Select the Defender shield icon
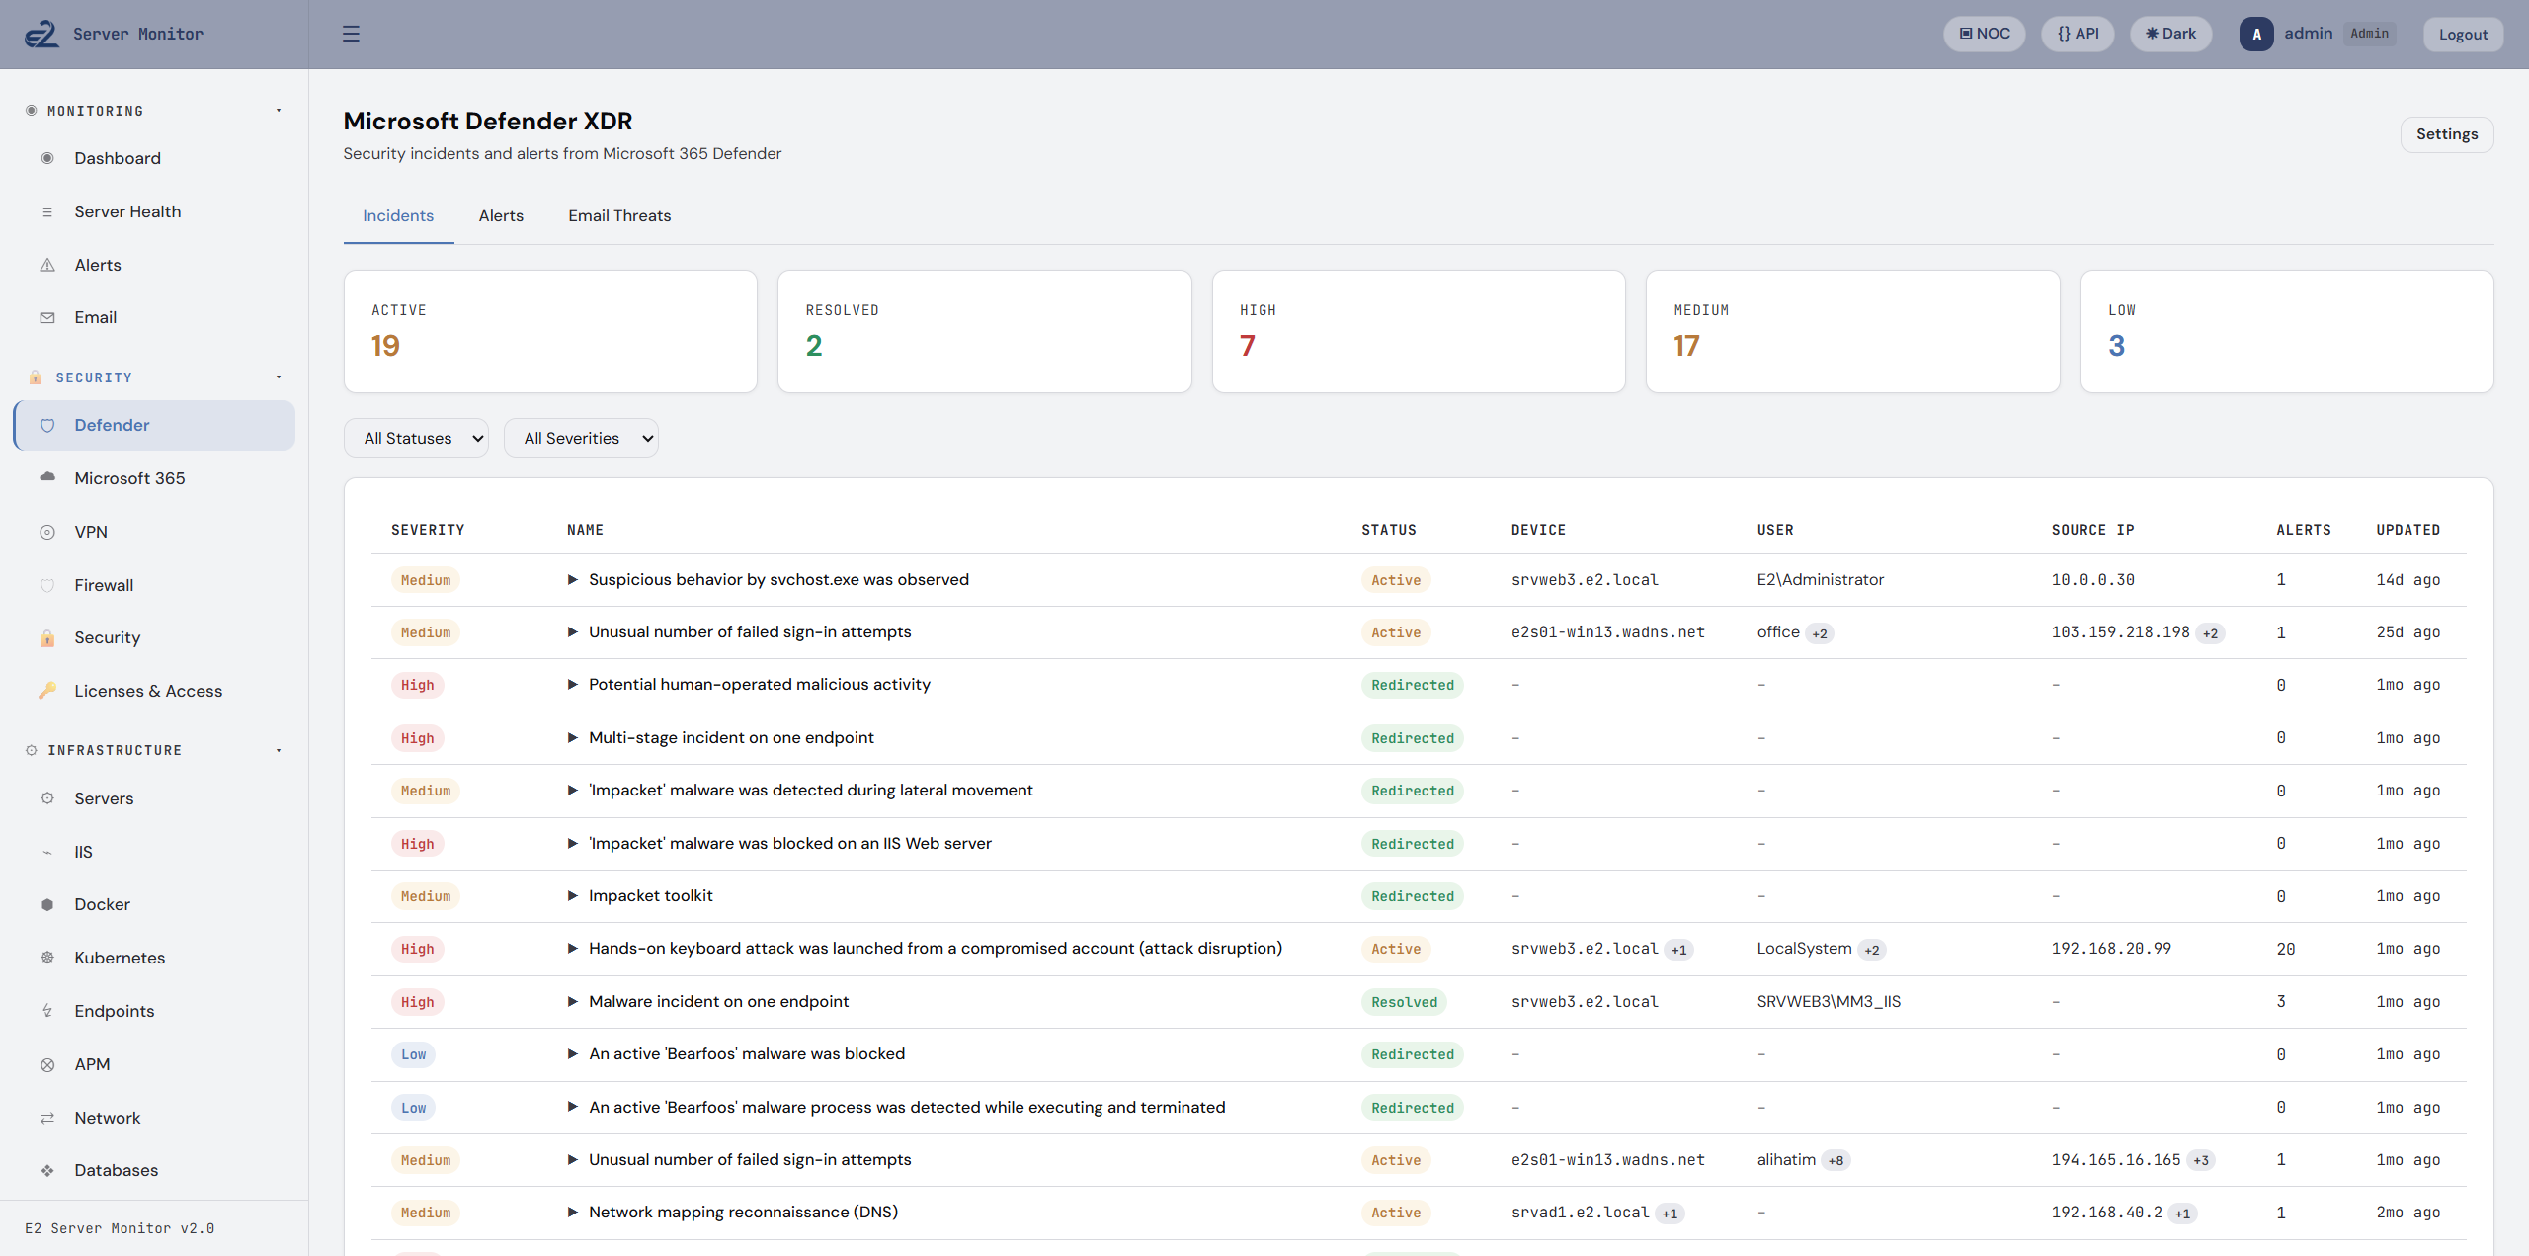This screenshot has width=2529, height=1256. tap(47, 425)
